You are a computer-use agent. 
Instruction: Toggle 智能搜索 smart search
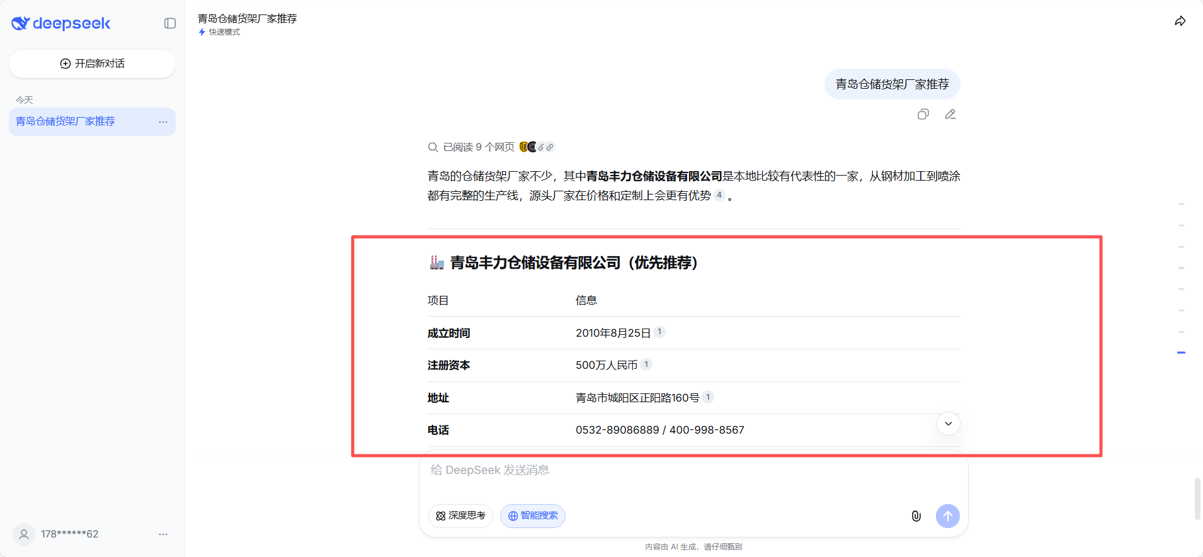533,516
